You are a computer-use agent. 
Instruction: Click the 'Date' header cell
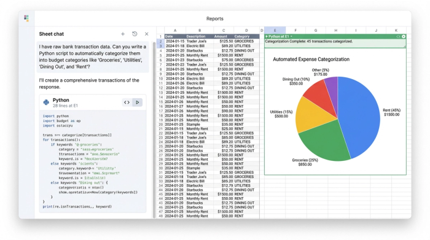tap(175, 36)
